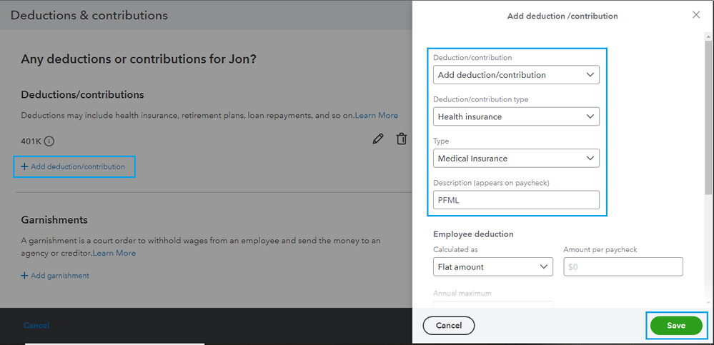The width and height of the screenshot is (714, 345).
Task: Open Learn More about deductions
Action: [377, 116]
